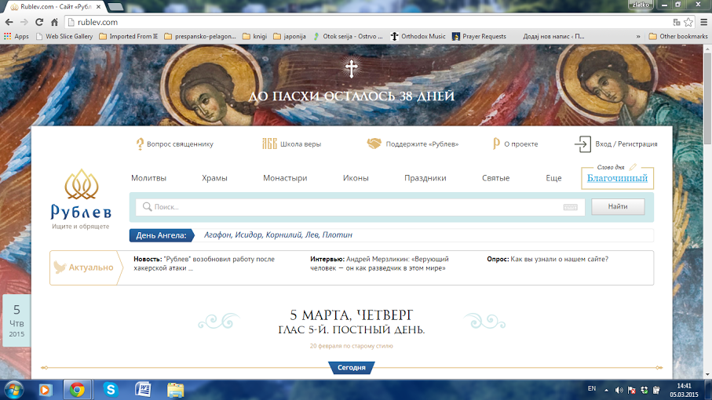Open Imported From IE bookmarks folder
This screenshot has height=400, width=712.
coord(129,36)
